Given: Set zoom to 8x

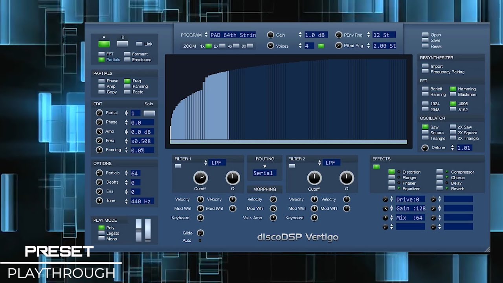Looking at the screenshot, I should coord(250,46).
